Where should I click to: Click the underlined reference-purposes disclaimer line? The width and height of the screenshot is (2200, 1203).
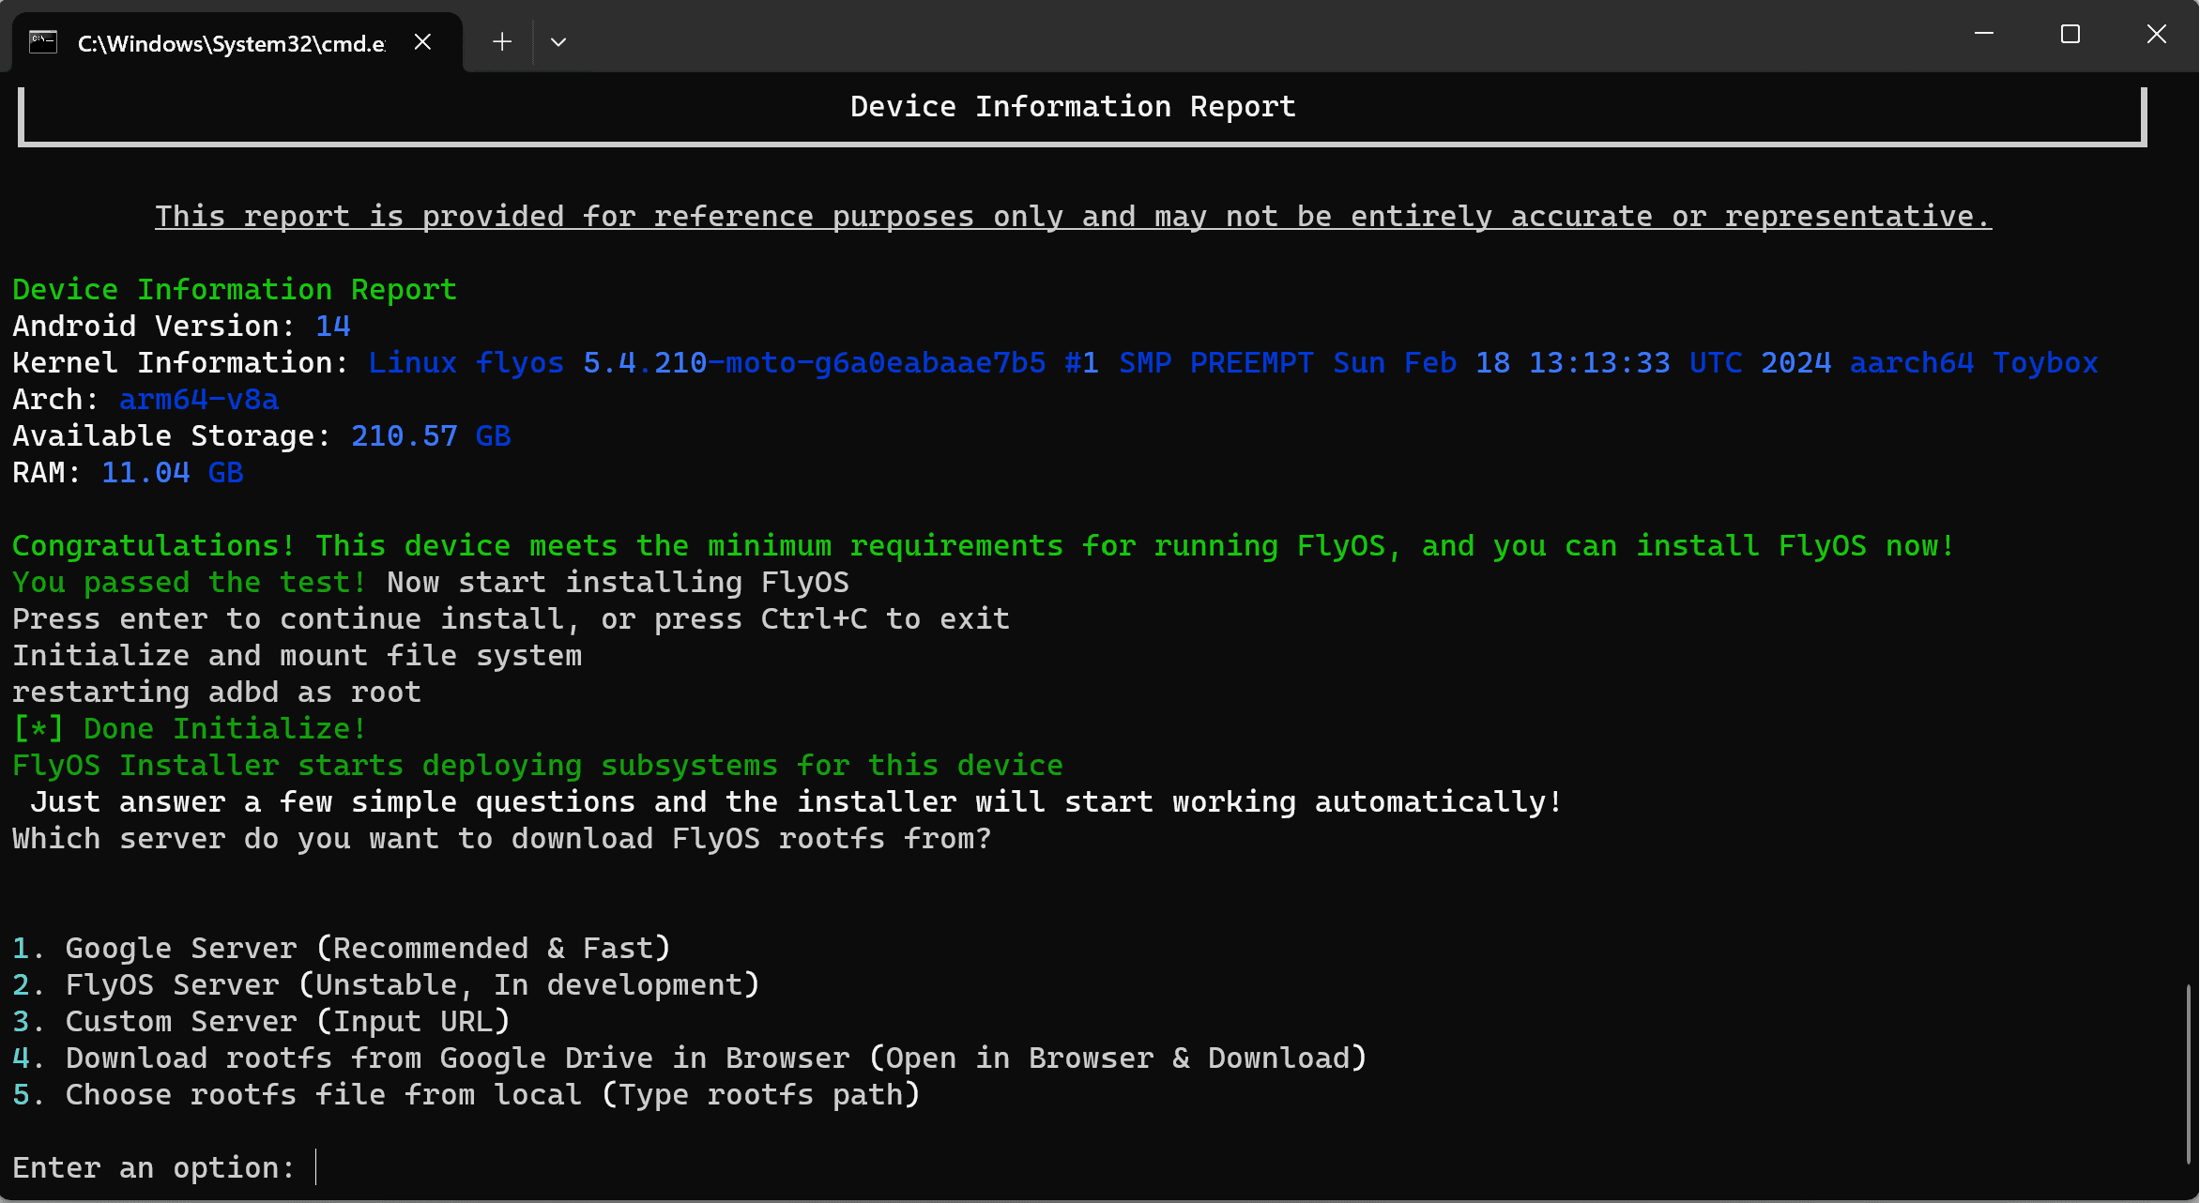coord(1073,217)
